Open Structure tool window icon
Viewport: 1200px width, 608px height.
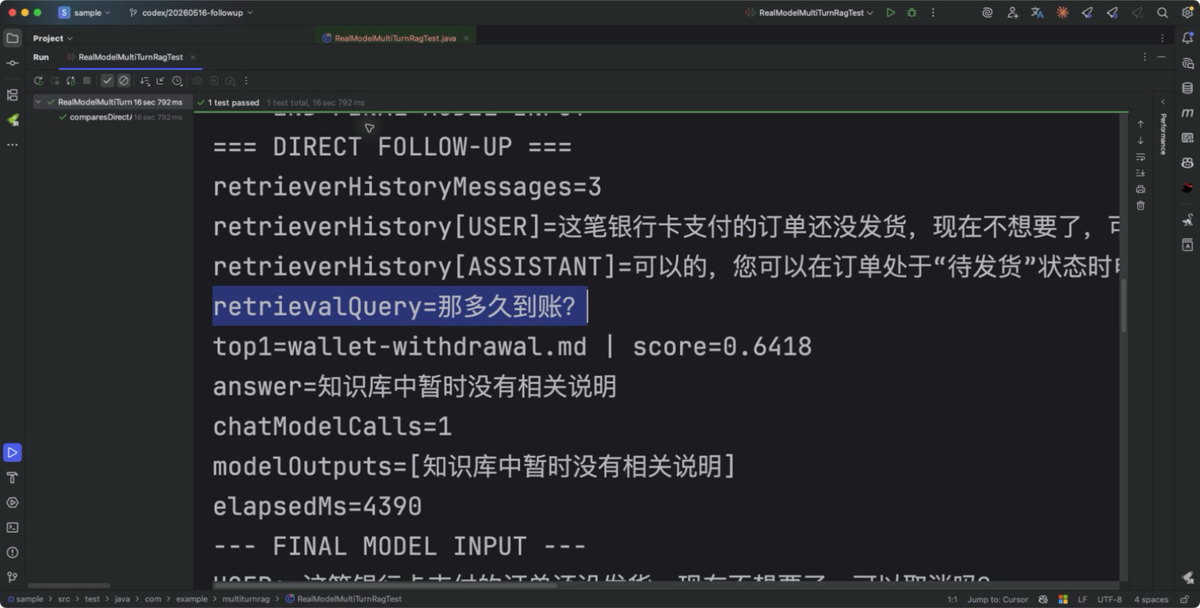(x=12, y=95)
